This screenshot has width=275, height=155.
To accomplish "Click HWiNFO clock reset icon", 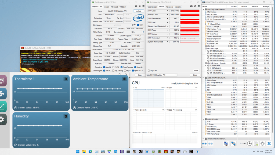I will (249, 144).
